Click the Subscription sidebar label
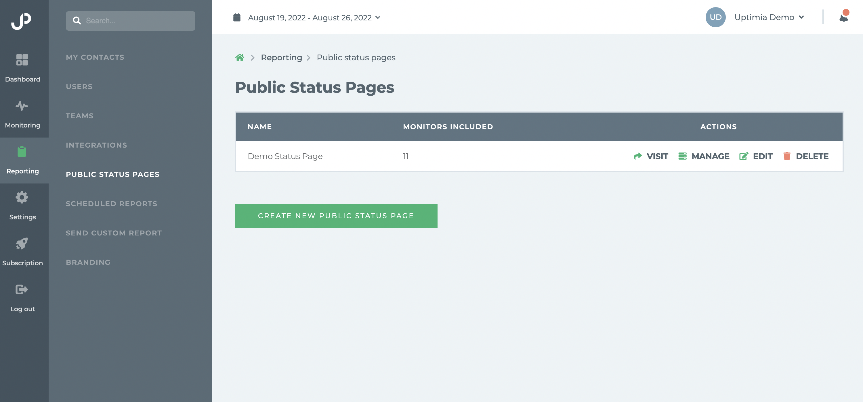The height and width of the screenshot is (402, 863). coord(22,263)
